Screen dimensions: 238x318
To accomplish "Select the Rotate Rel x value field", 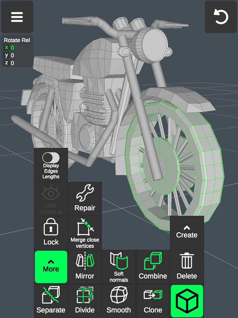I will pos(12,48).
